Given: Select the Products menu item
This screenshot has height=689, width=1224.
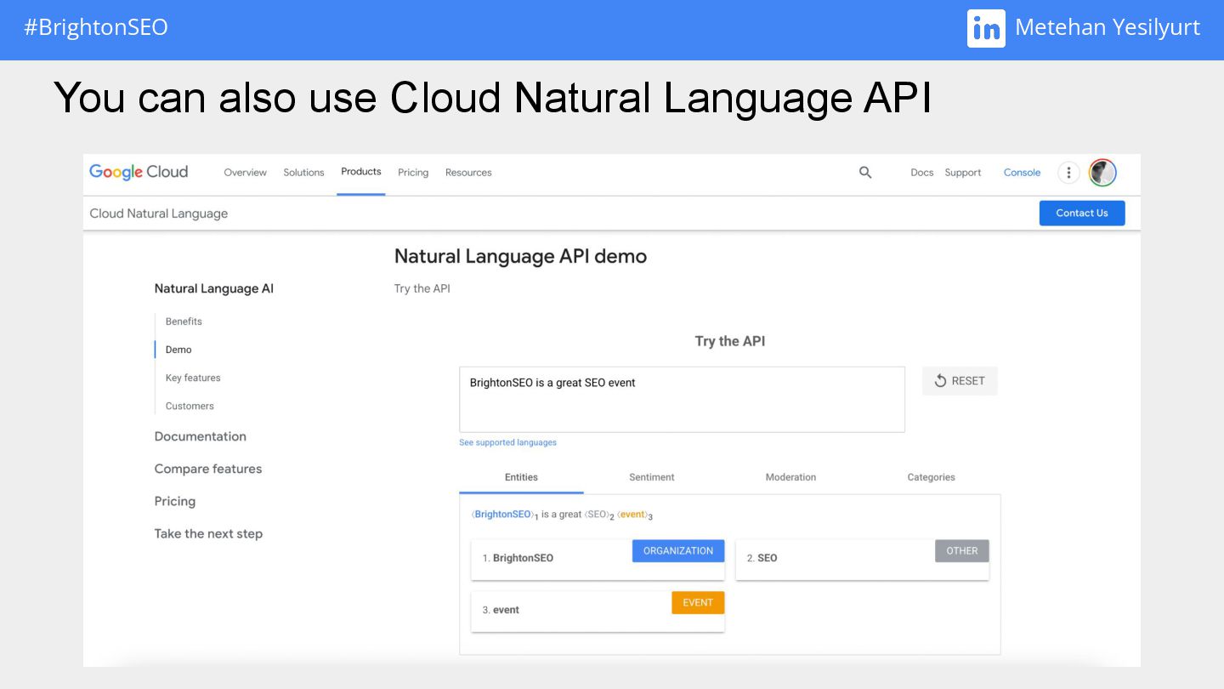Looking at the screenshot, I should (x=361, y=172).
